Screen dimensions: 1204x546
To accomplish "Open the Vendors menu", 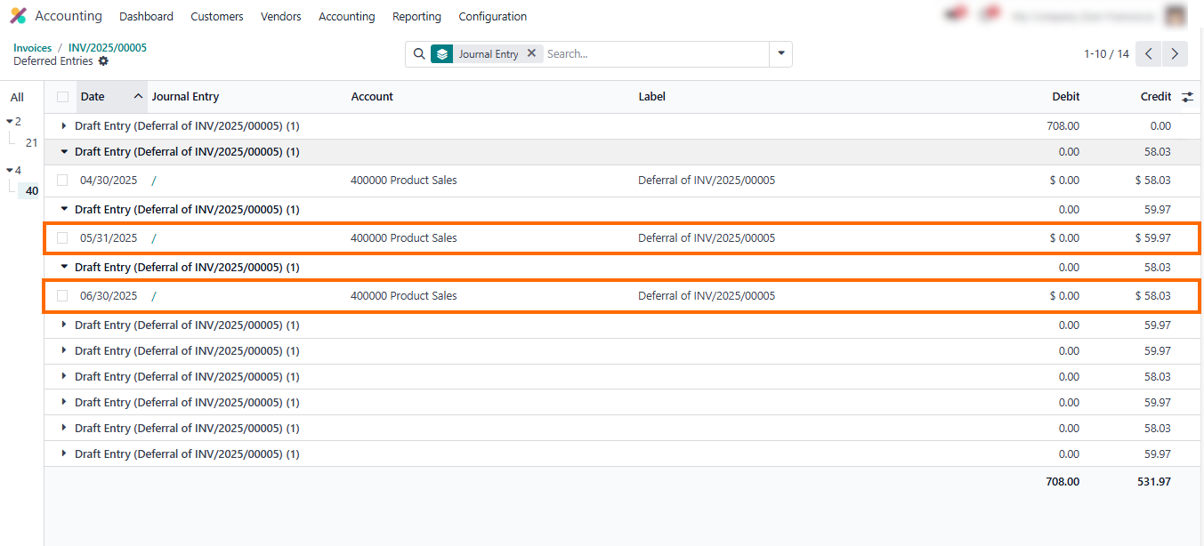I will 280,17.
